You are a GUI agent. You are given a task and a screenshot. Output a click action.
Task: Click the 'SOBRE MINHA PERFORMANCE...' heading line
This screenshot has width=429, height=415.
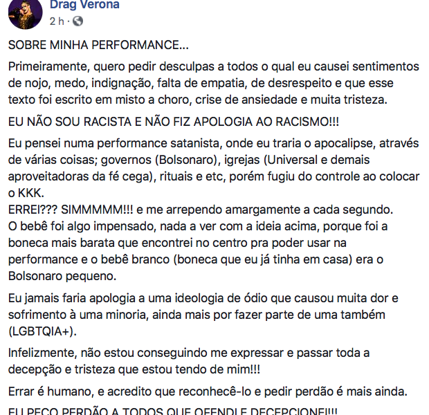pyautogui.click(x=98, y=45)
